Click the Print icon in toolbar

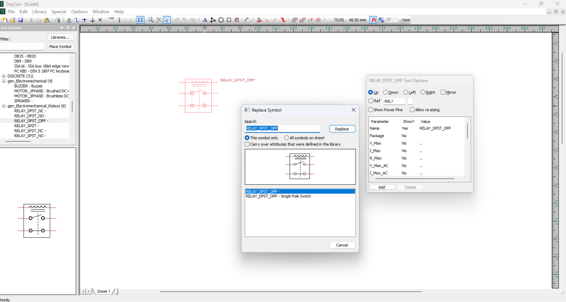(x=57, y=20)
